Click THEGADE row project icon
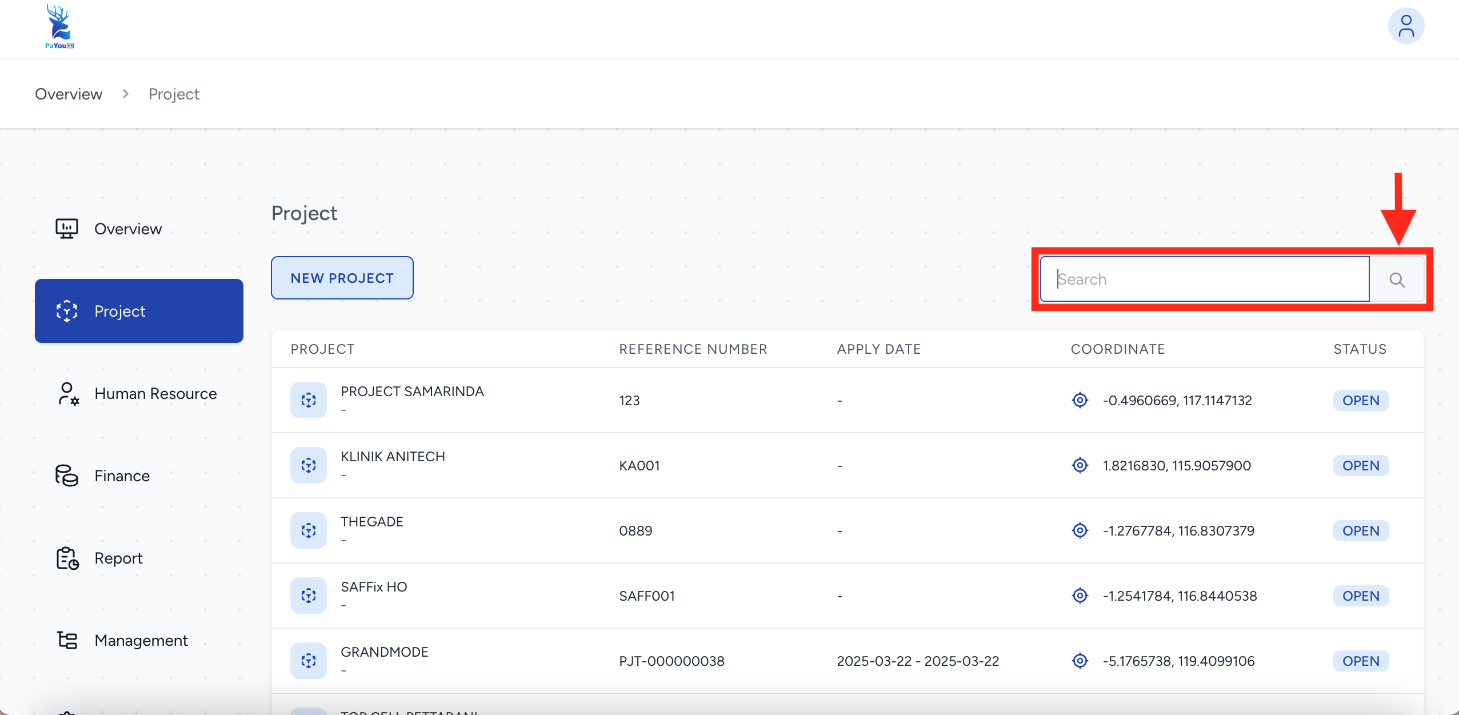 [x=309, y=530]
